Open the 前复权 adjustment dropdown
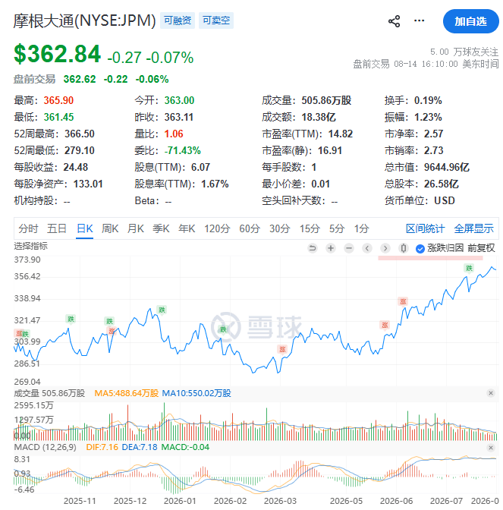 tap(481, 248)
